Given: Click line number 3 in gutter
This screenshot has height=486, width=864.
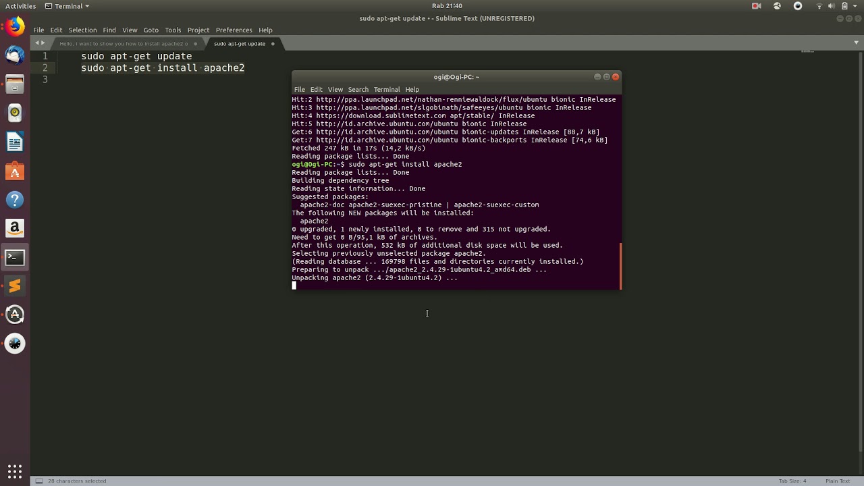Looking at the screenshot, I should [45, 80].
